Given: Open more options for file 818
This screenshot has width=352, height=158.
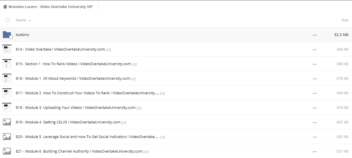Looking at the screenshot, I should pyautogui.click(x=315, y=108).
